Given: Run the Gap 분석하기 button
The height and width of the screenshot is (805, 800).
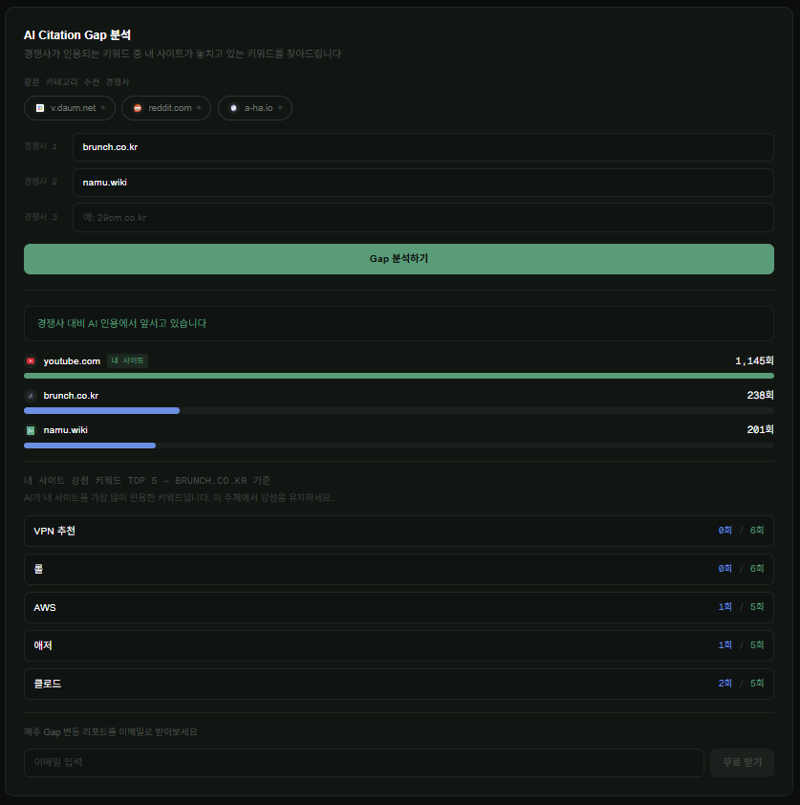Looking at the screenshot, I should click(399, 259).
